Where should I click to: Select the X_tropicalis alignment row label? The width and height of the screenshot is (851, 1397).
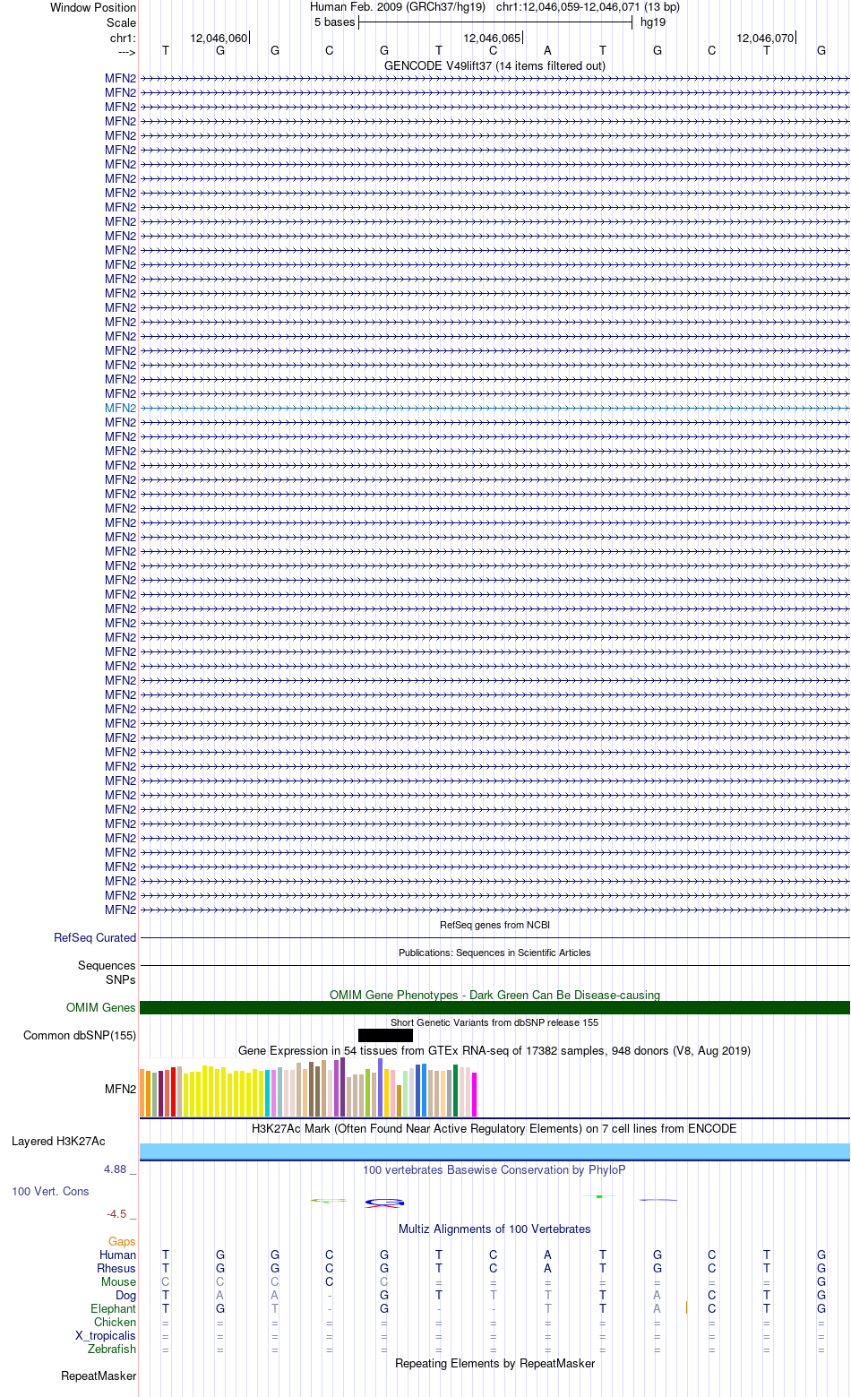click(x=106, y=1335)
